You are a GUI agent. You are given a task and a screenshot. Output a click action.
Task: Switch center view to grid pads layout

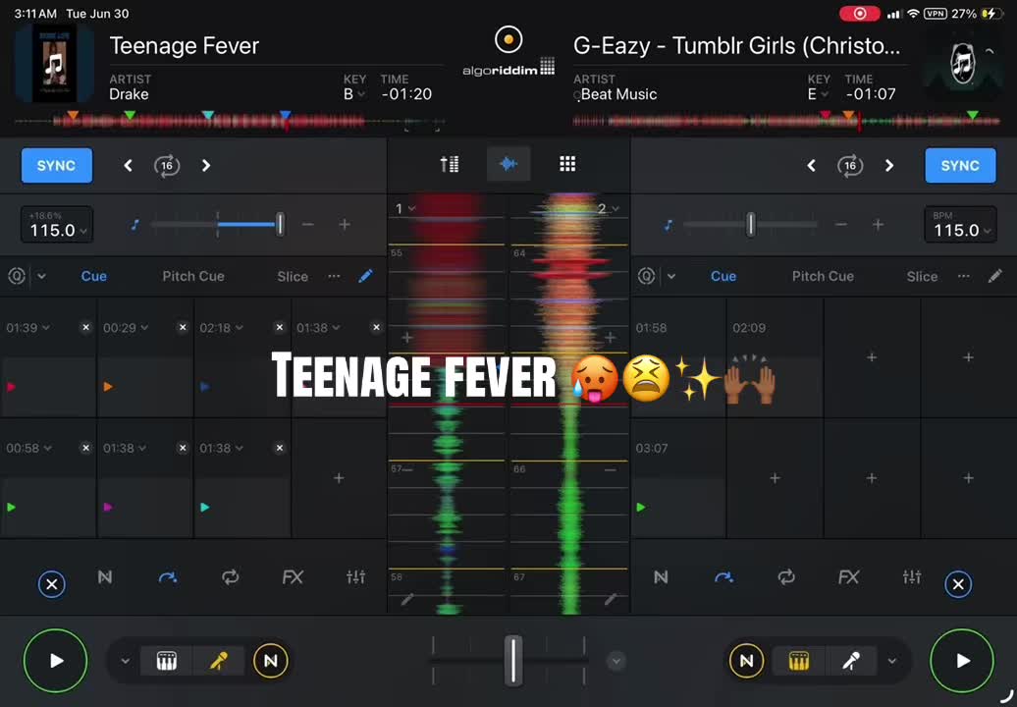(567, 164)
